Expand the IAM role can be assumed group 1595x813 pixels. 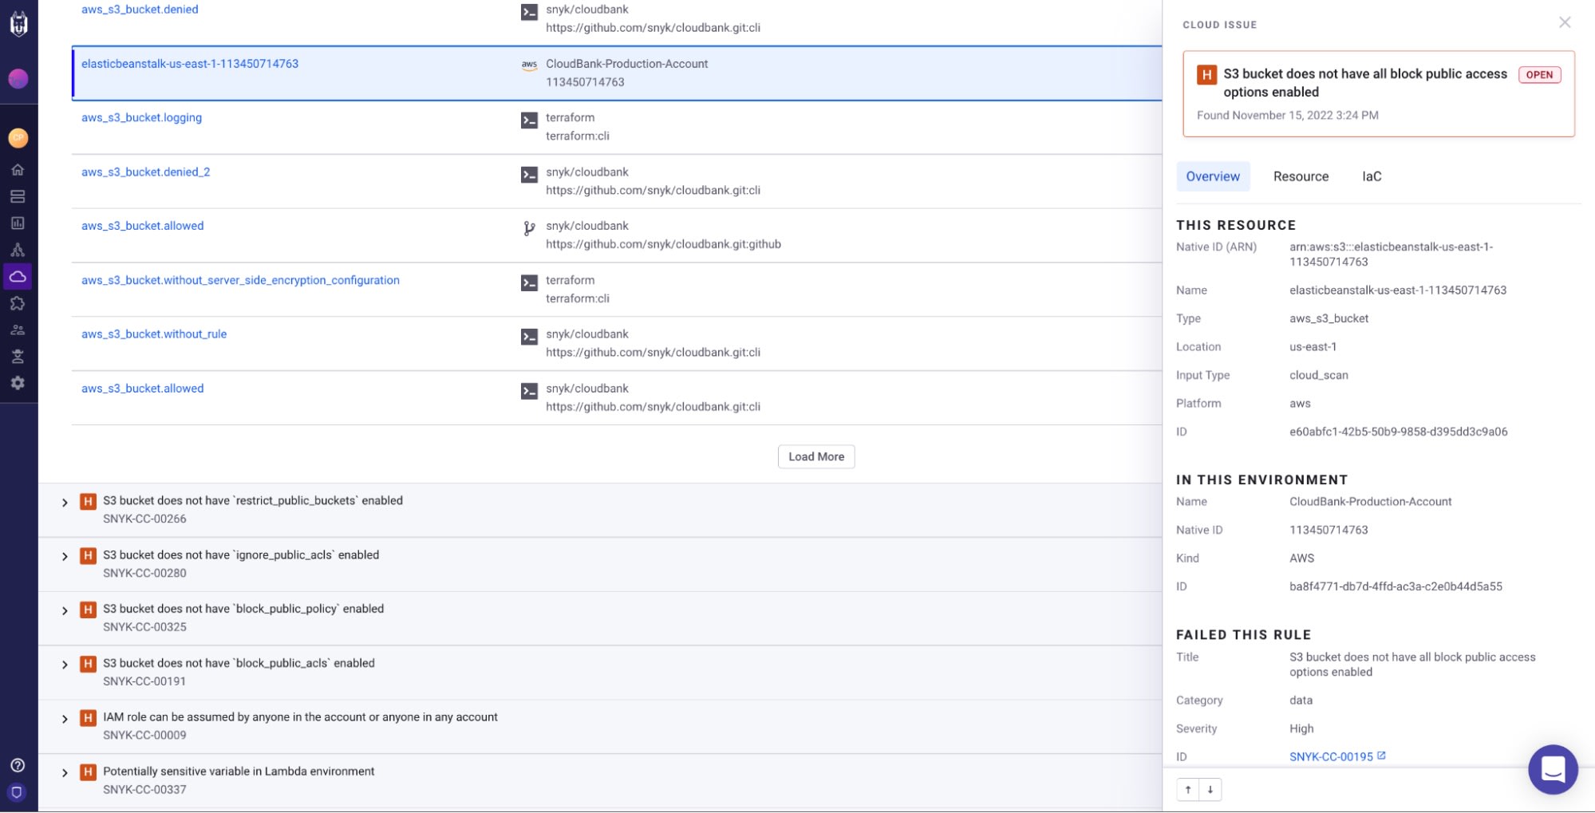click(65, 720)
